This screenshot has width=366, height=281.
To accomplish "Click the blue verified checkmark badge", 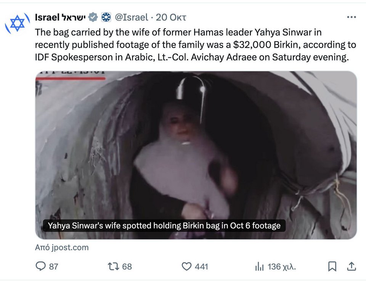I will tap(93, 17).
